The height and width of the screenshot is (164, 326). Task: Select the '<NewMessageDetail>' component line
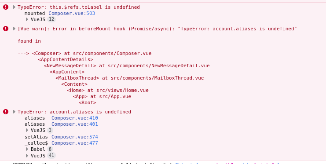click(x=127, y=66)
